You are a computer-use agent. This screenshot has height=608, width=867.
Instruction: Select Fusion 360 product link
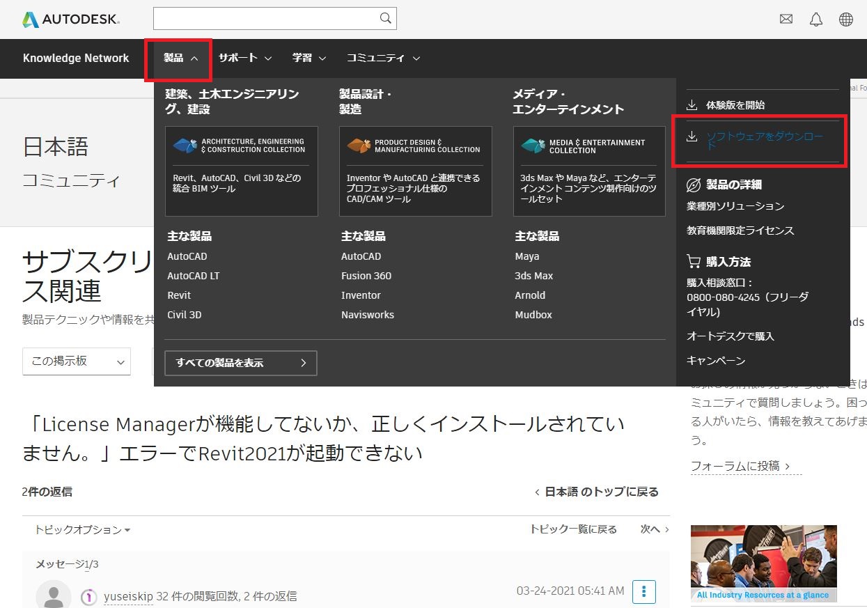coord(366,276)
